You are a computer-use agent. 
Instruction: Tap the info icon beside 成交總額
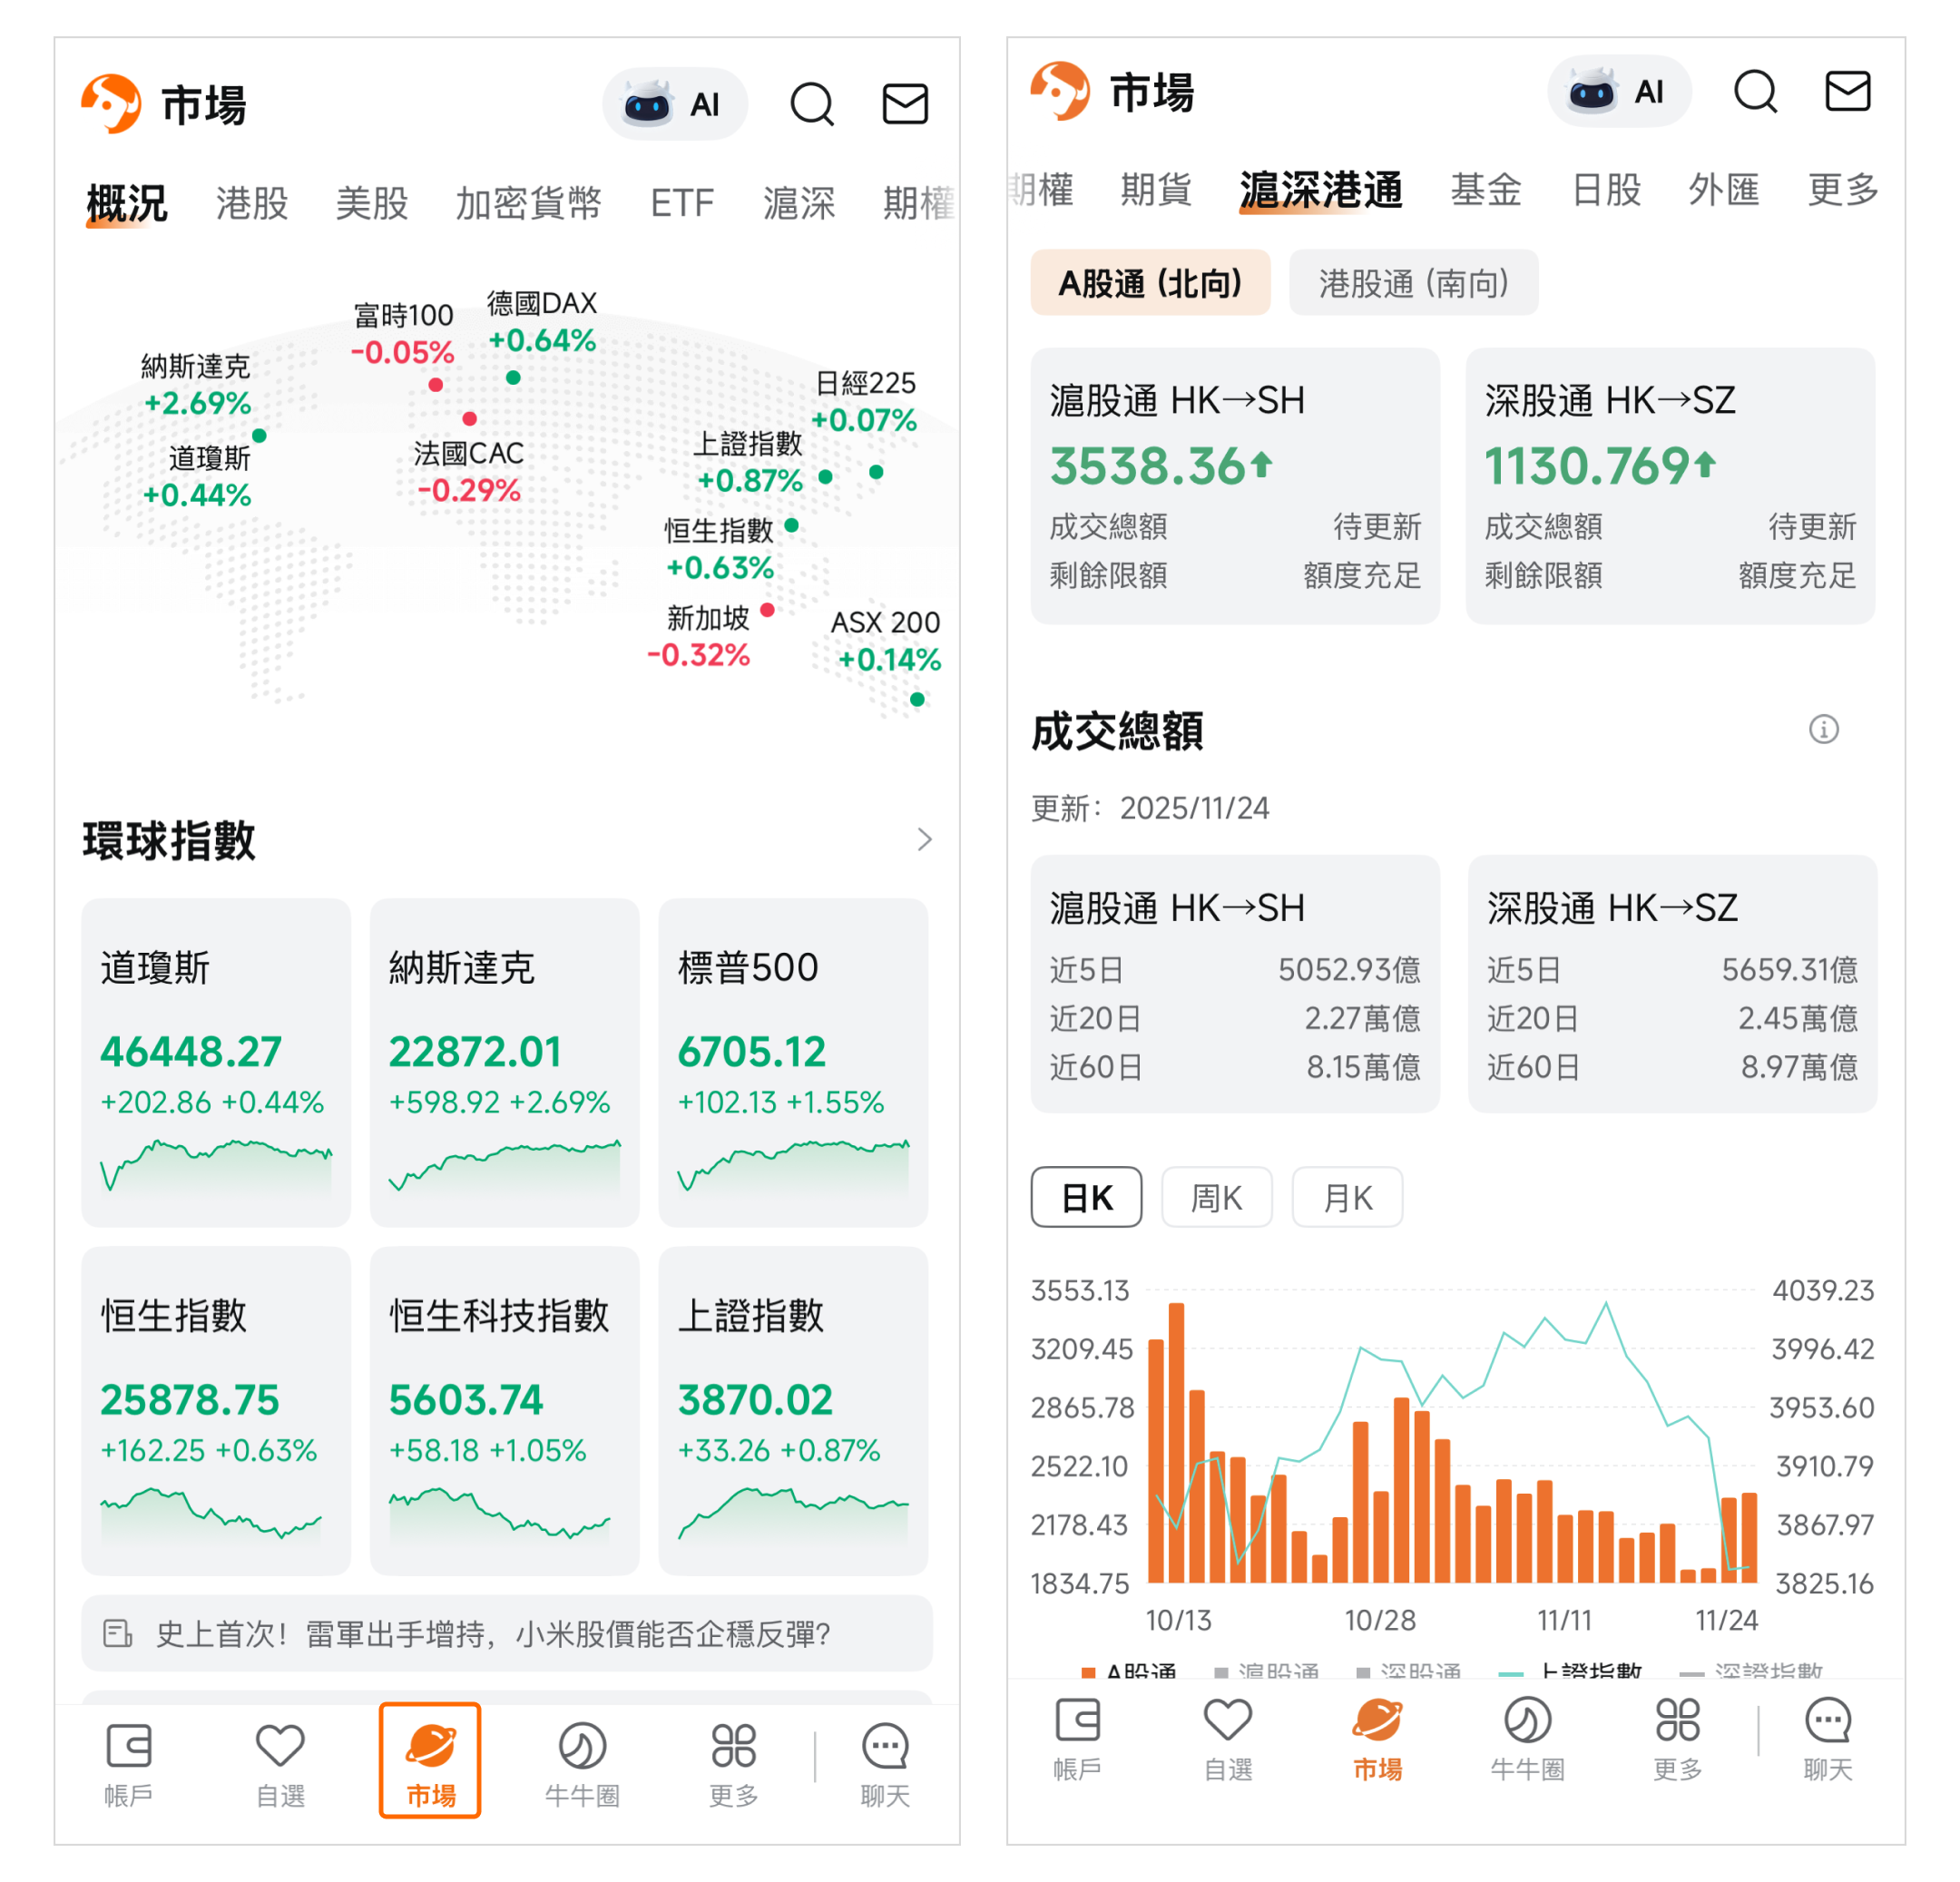(1823, 729)
